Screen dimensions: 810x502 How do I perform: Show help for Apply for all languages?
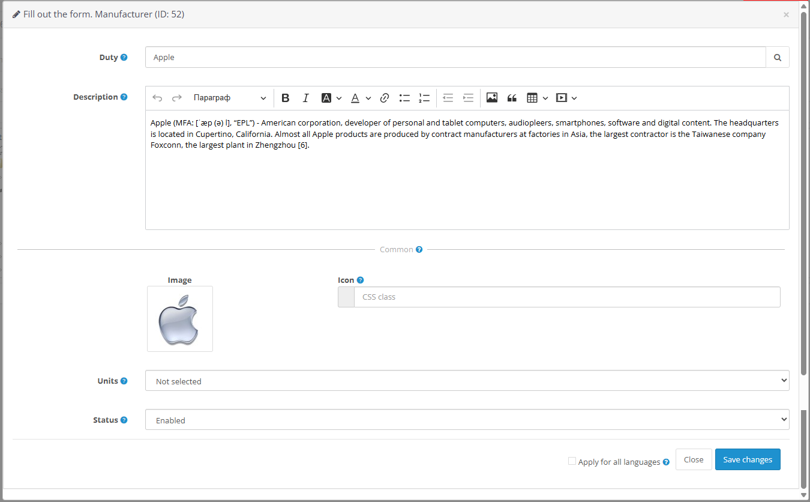(x=666, y=462)
